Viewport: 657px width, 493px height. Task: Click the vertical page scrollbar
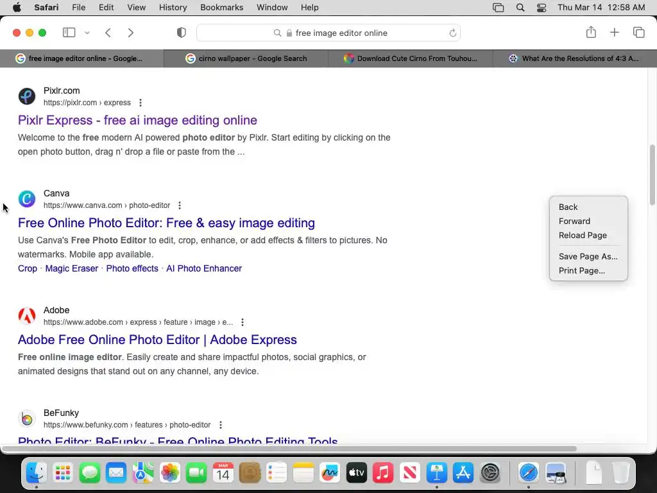tap(653, 175)
